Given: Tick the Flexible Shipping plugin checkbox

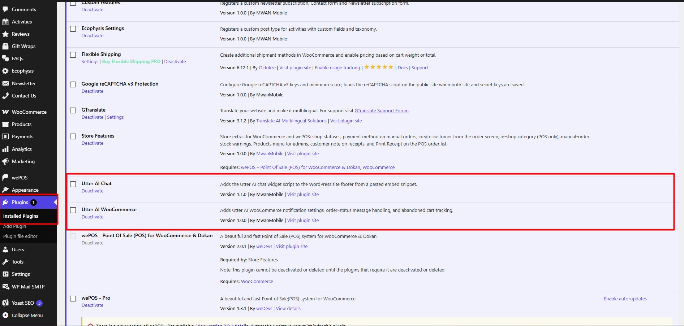Looking at the screenshot, I should click(73, 55).
